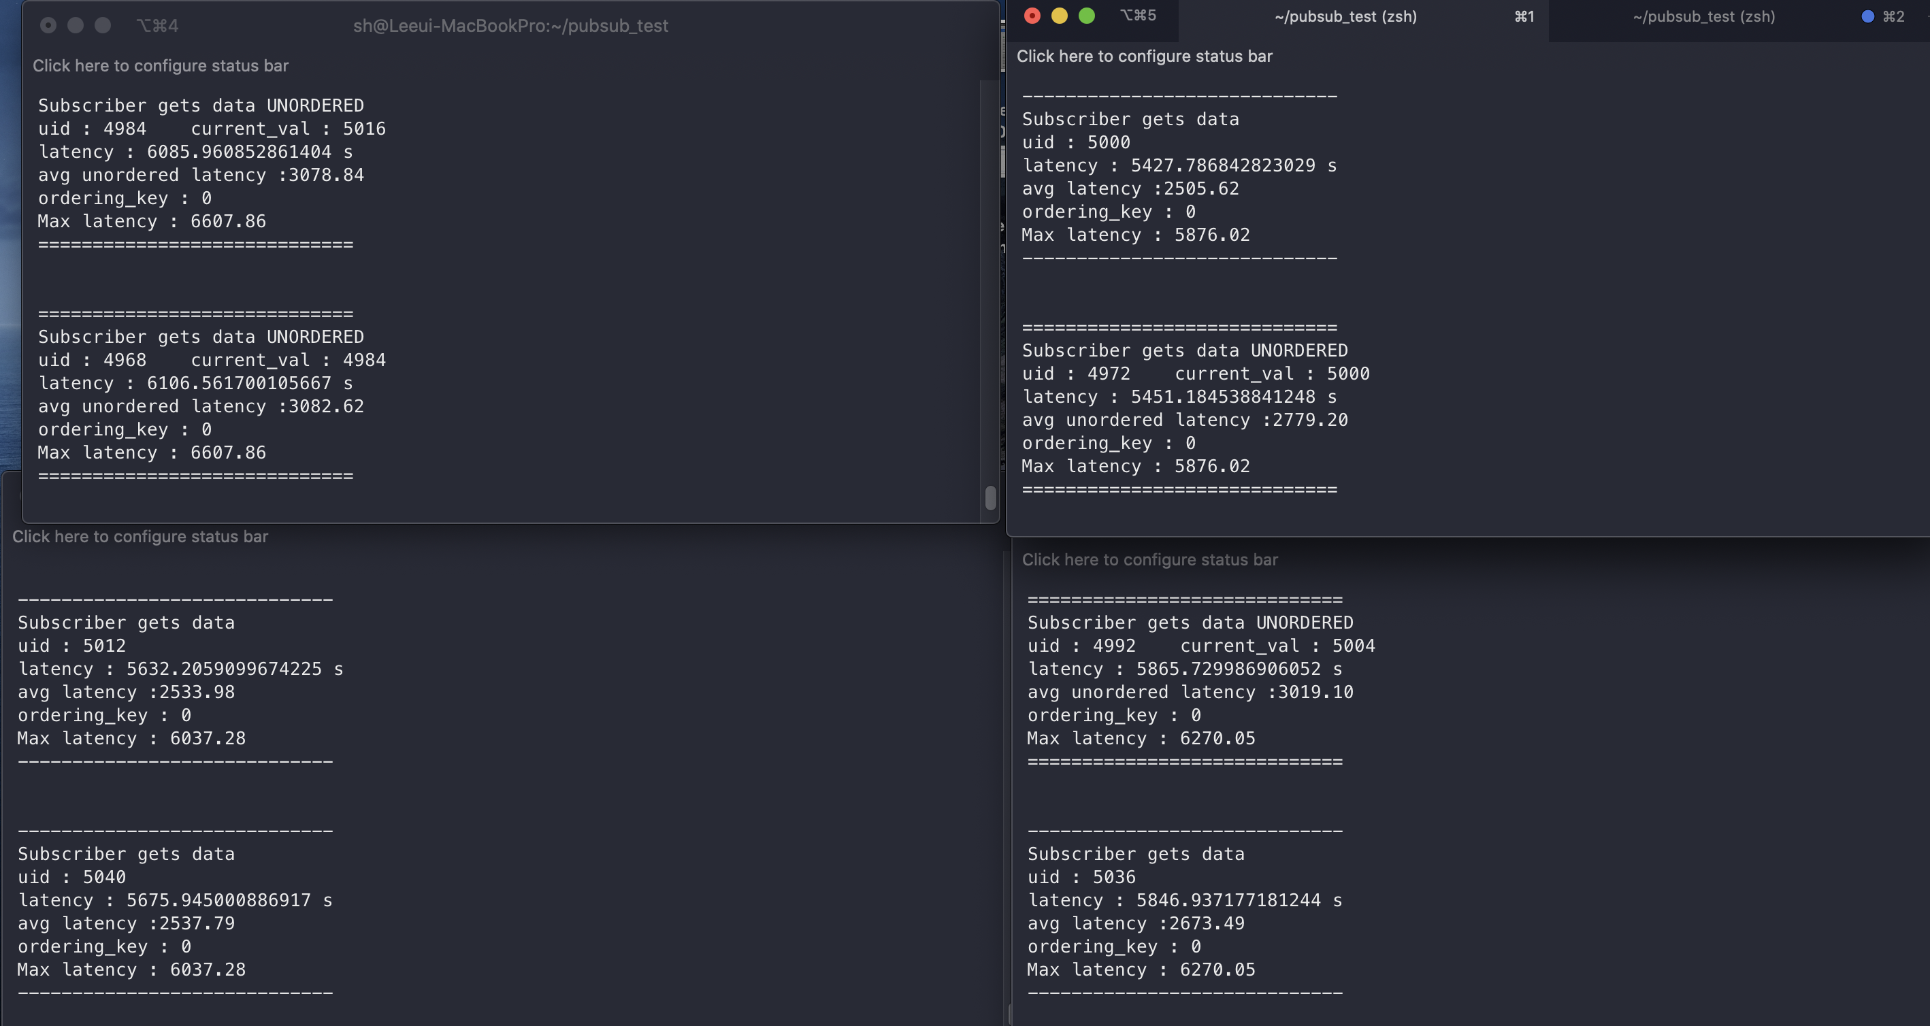1930x1026 pixels.
Task: Click the text 'current_val : 5016'
Action: point(289,129)
